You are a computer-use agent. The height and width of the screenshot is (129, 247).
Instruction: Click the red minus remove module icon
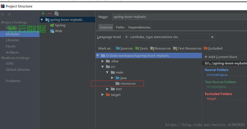tap(50, 13)
